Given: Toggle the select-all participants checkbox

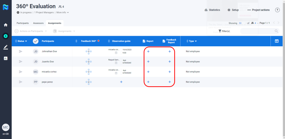Looking at the screenshot, I should click(x=36, y=41).
